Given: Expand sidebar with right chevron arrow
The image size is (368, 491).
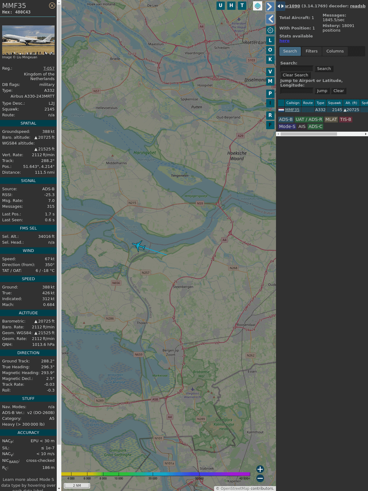Looking at the screenshot, I should click(x=270, y=6).
